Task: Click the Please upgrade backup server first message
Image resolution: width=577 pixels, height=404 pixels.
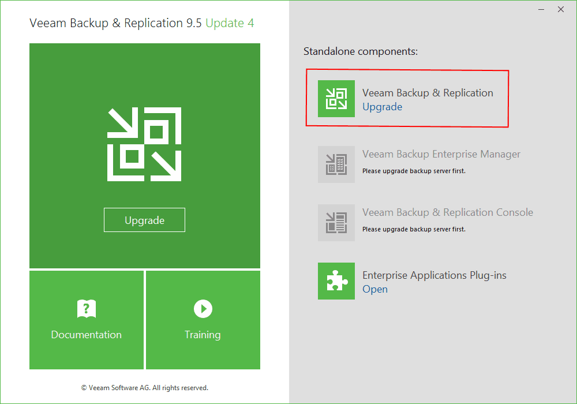Action: [415, 172]
